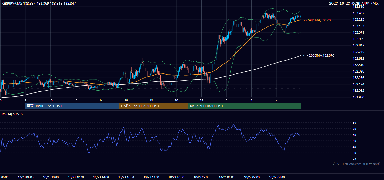This screenshot has width=384, height=180.
Task: Click bottom time label 10/24 00:00
Action: (227, 177)
